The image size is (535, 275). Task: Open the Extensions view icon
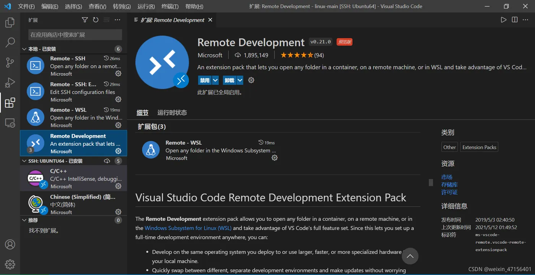[x=10, y=103]
